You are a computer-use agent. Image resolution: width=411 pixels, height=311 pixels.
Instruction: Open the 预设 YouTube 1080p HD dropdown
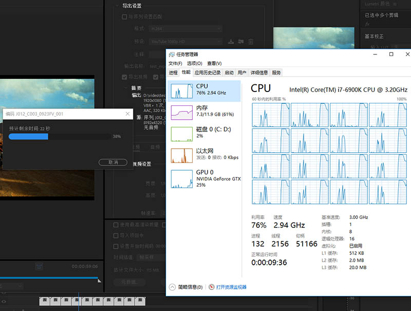185,42
